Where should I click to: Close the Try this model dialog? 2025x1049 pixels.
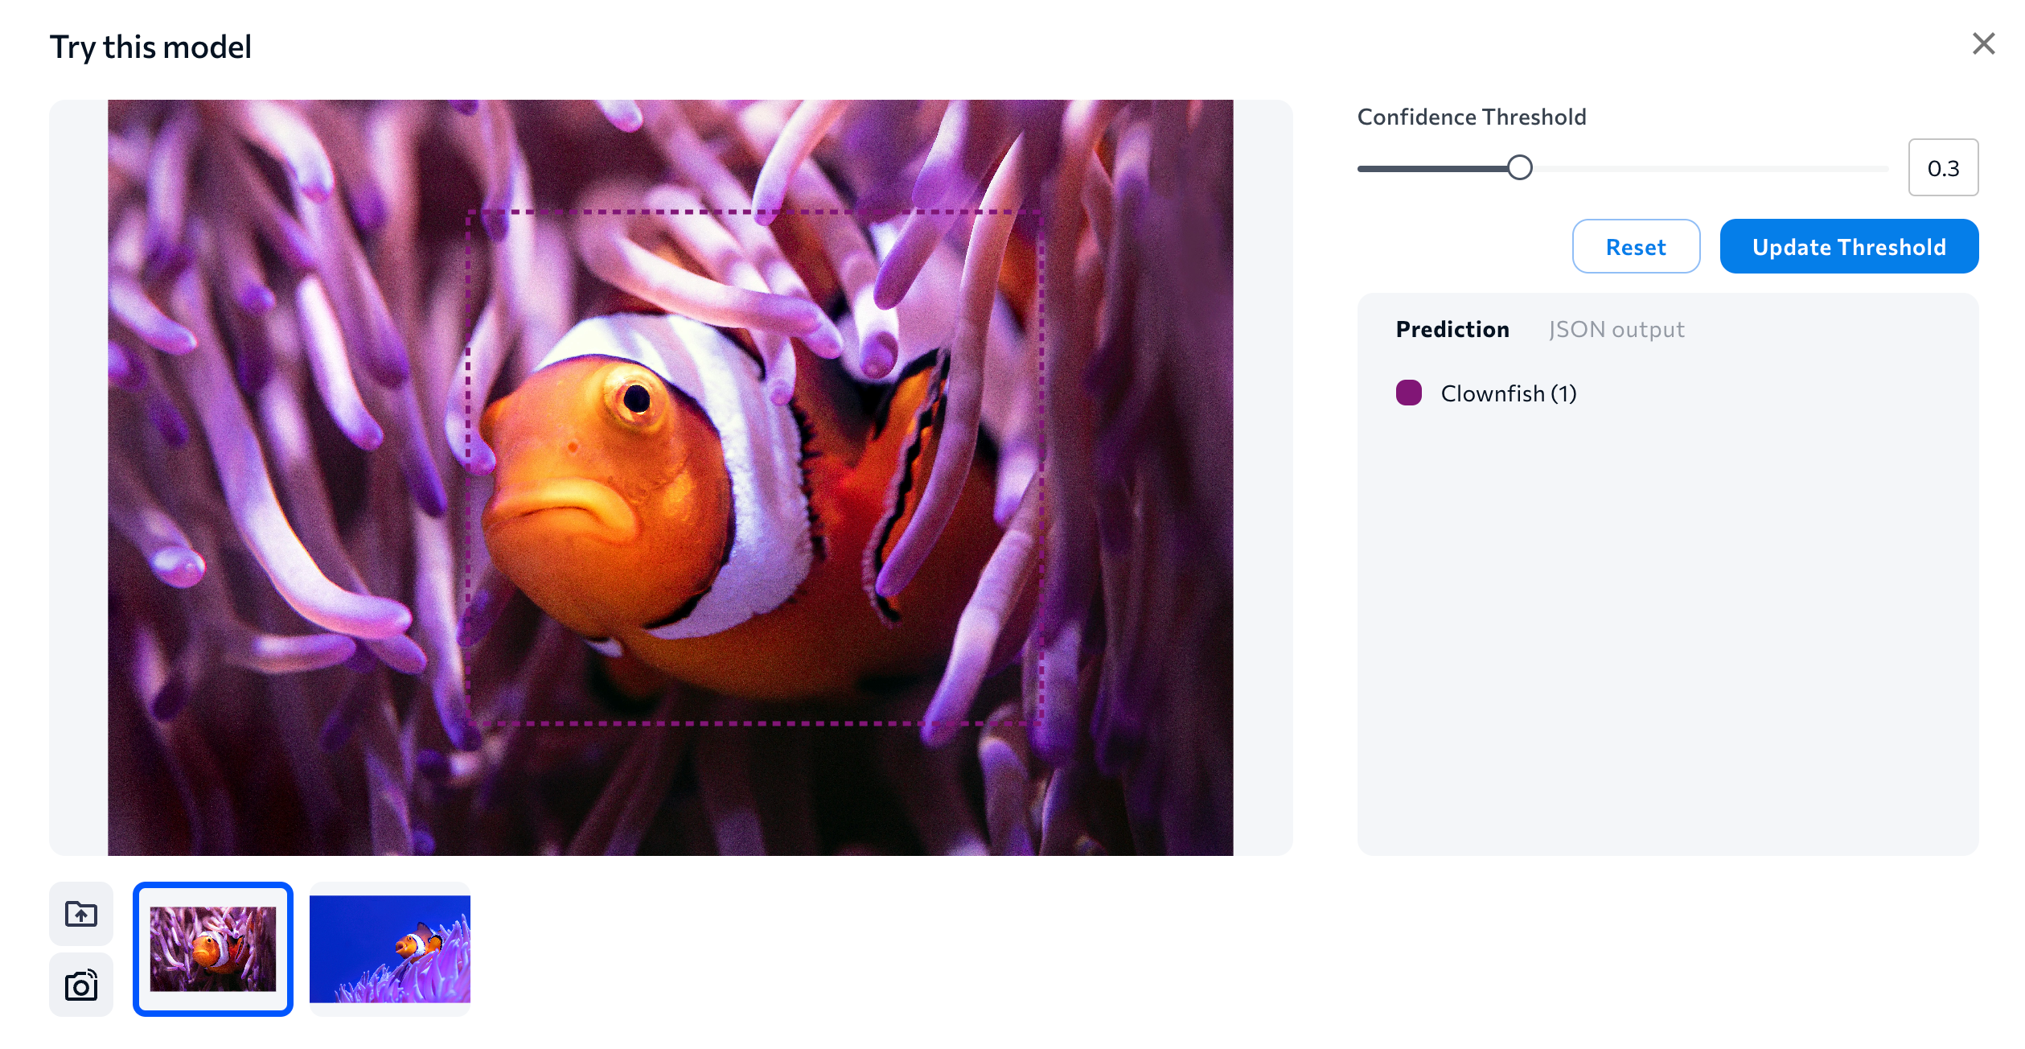click(1983, 43)
